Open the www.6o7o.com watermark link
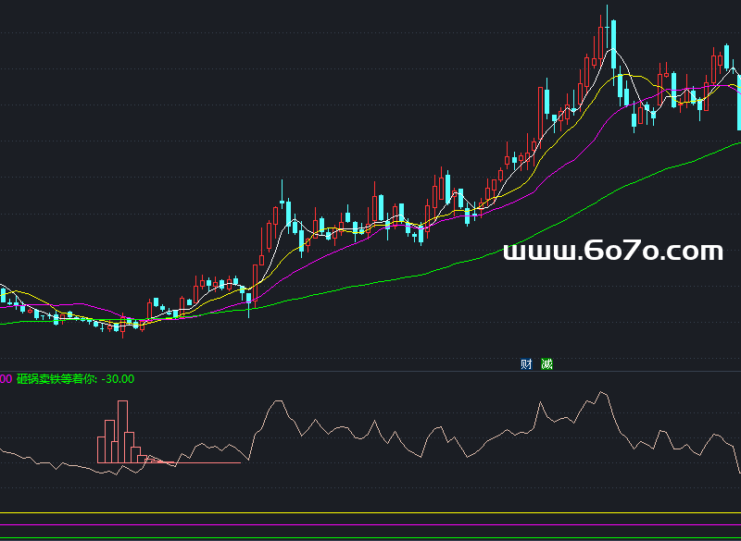Screen dimensions: 741x541 612,251
